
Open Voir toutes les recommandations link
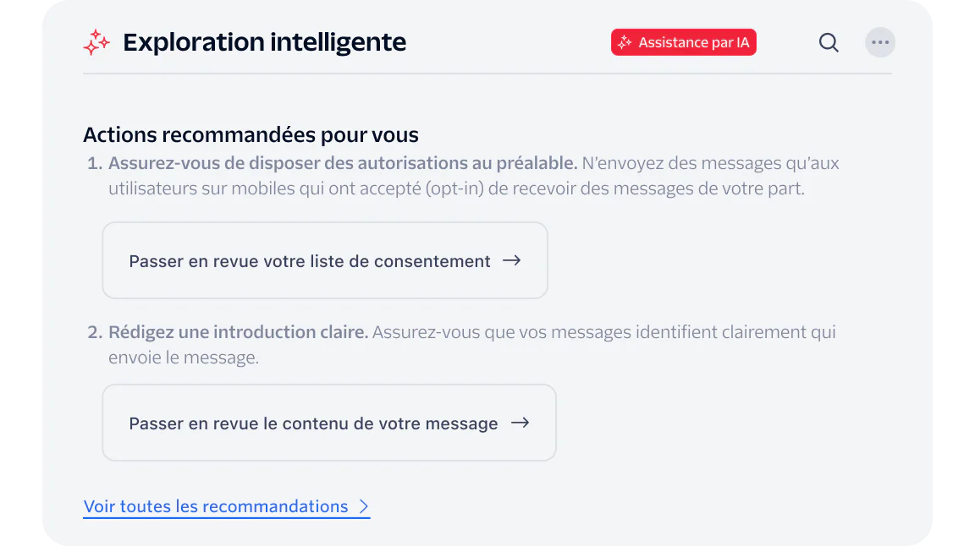coord(215,506)
